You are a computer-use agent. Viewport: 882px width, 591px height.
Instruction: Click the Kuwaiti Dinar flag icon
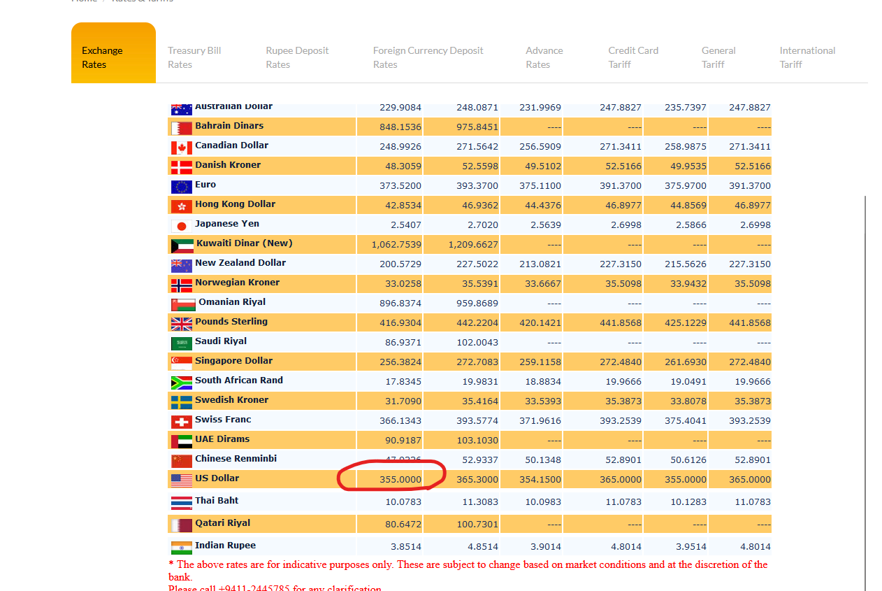182,245
